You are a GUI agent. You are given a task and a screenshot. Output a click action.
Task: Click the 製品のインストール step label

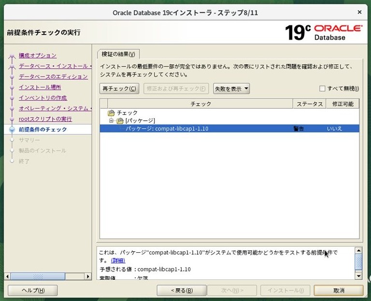[43, 151]
